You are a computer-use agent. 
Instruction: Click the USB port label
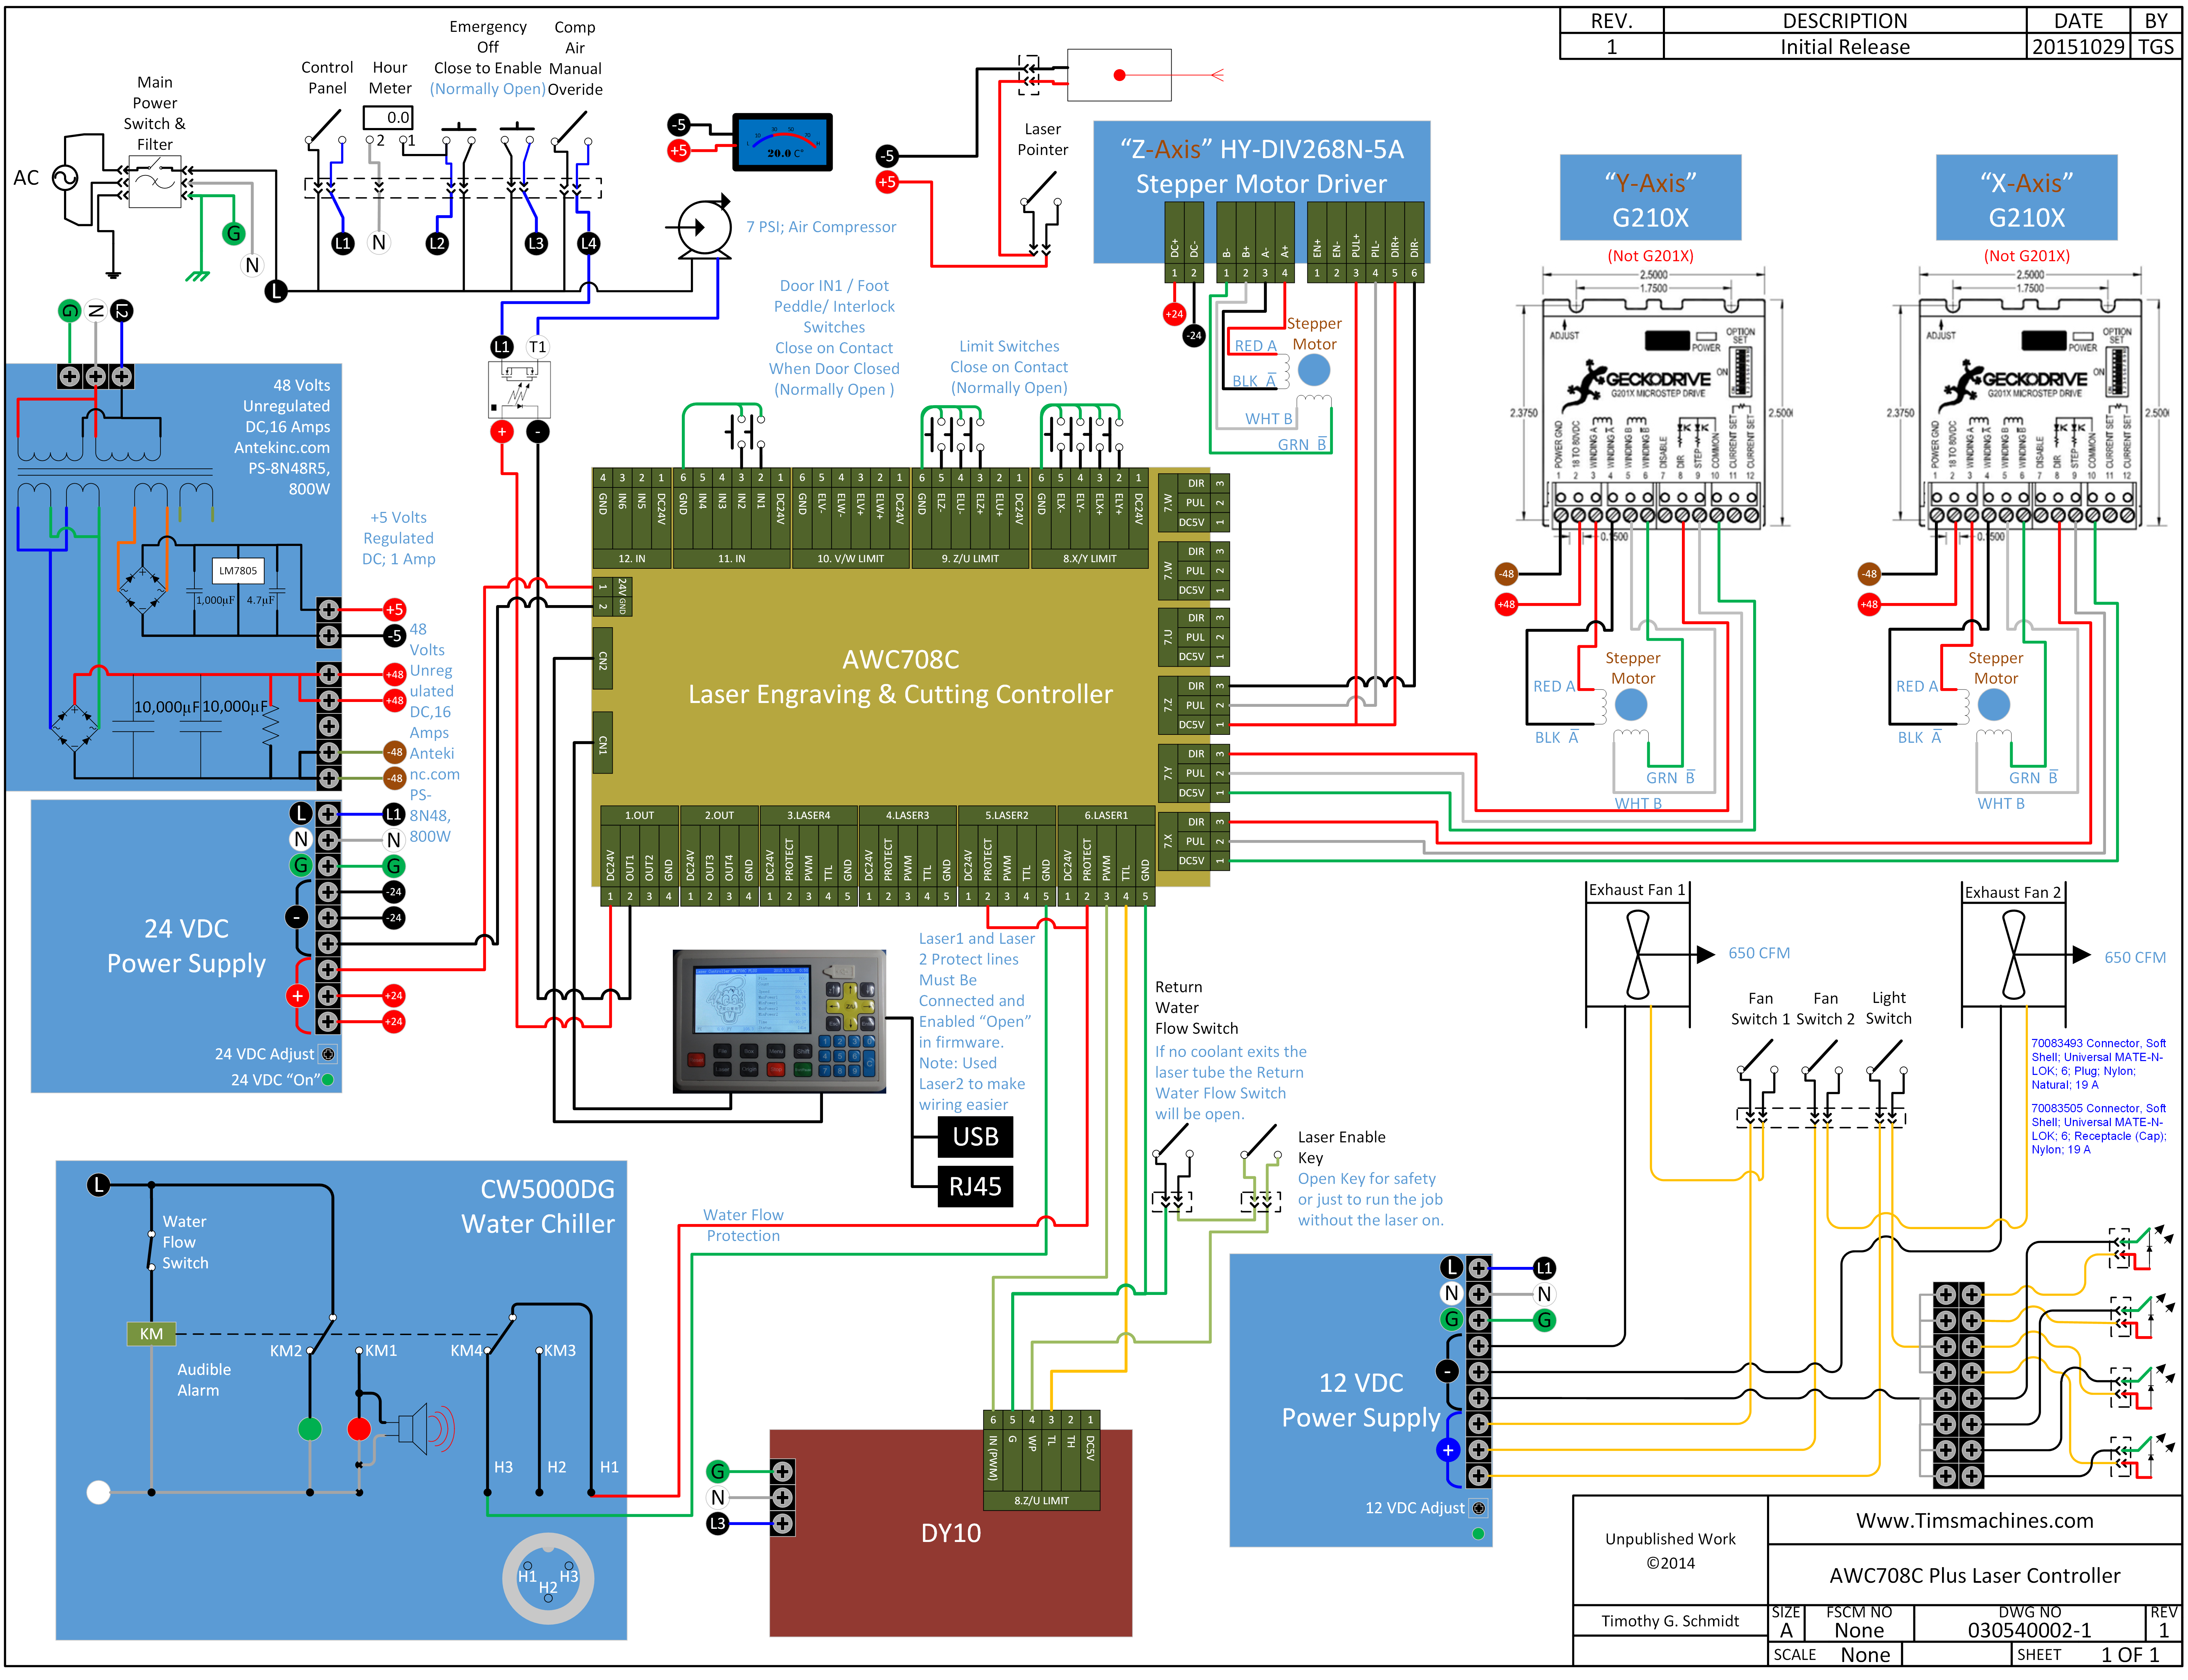tap(975, 1137)
